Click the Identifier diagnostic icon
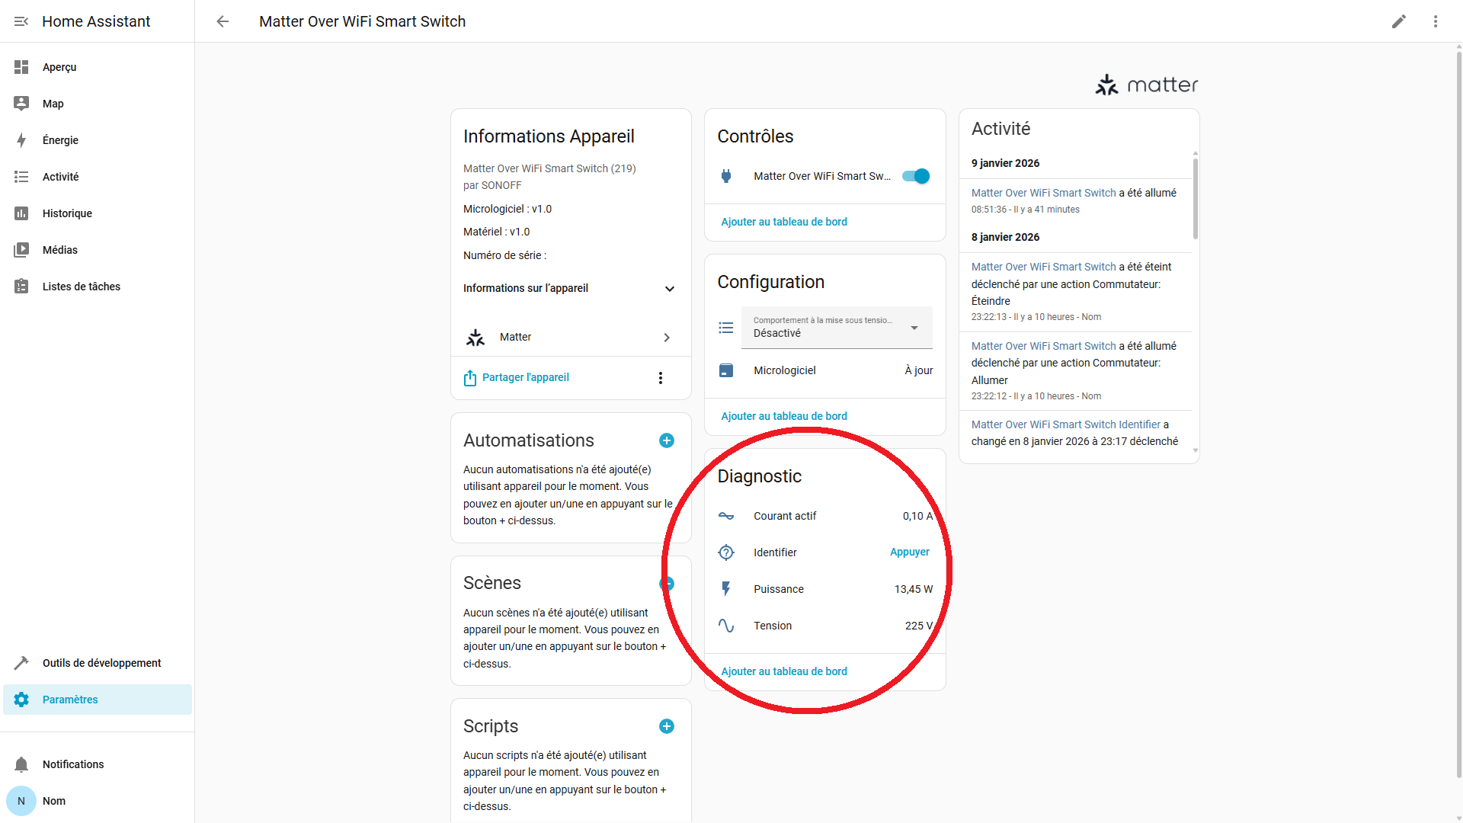Screen dimensions: 1463x823 pos(726,552)
